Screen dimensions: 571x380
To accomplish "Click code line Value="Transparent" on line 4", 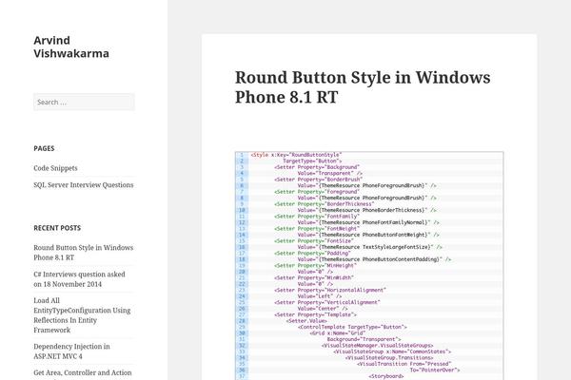I will click(330, 174).
